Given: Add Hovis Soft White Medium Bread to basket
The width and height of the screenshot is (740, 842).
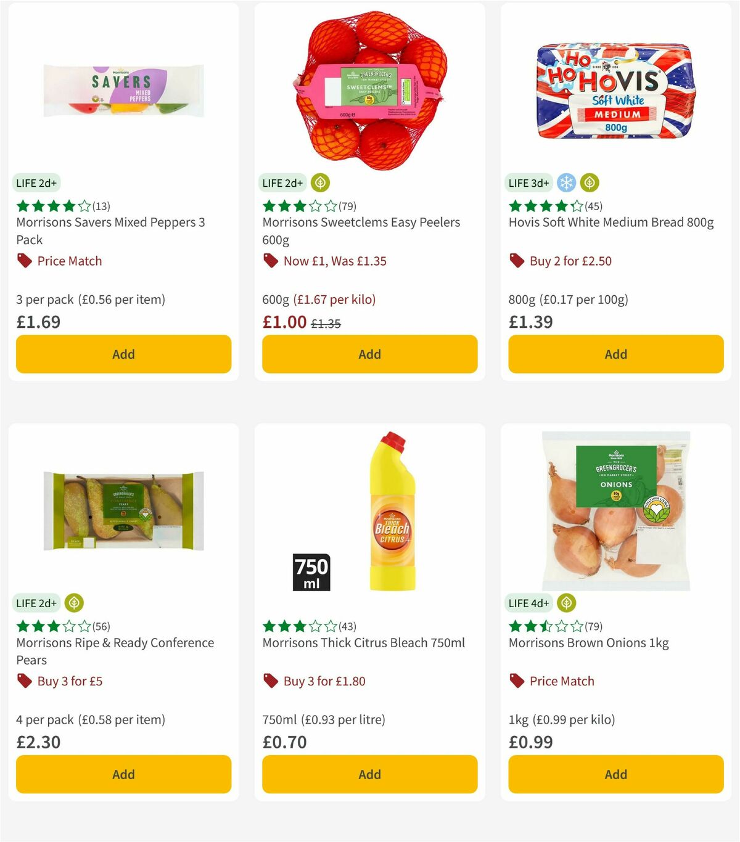Looking at the screenshot, I should pyautogui.click(x=615, y=354).
